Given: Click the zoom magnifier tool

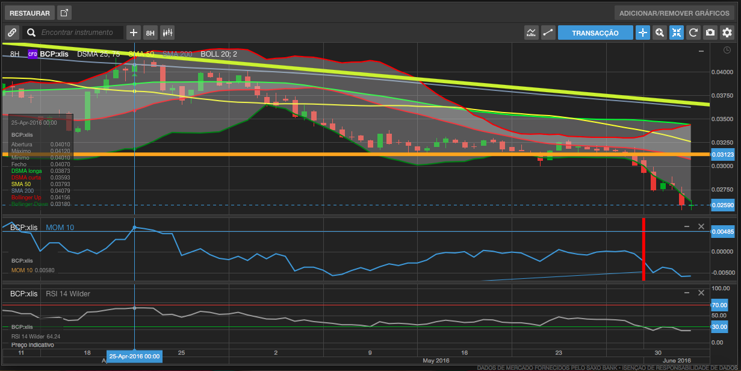Looking at the screenshot, I should (x=660, y=33).
